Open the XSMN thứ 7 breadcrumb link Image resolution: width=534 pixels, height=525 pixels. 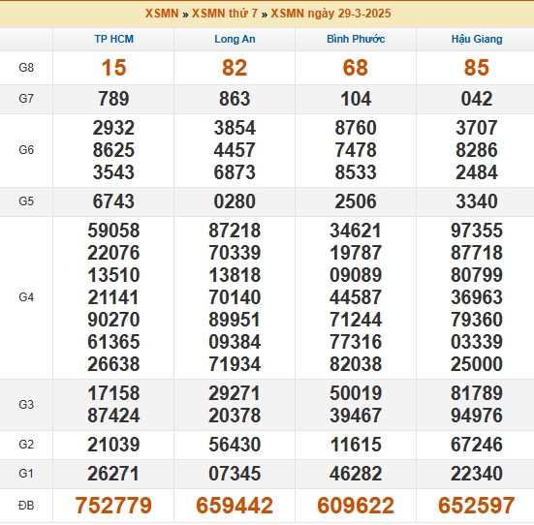225,14
